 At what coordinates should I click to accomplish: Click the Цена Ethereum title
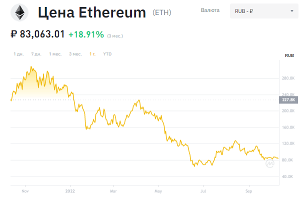pyautogui.click(x=92, y=12)
